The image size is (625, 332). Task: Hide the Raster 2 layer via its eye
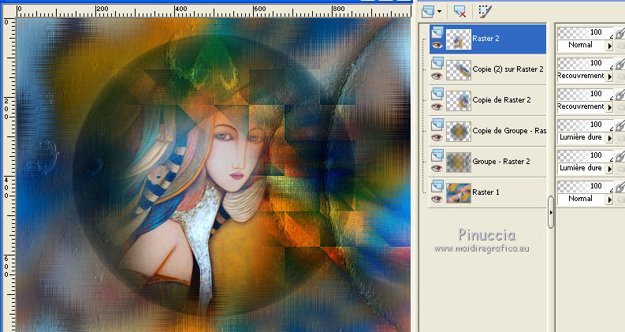[x=437, y=45]
